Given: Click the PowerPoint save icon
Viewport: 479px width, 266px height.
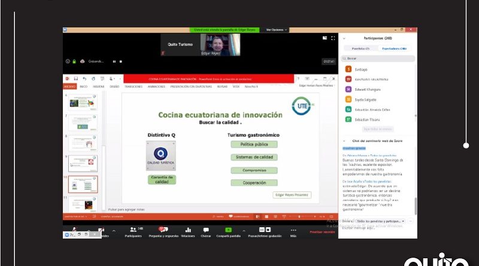Looking at the screenshot, I should click(76, 79).
